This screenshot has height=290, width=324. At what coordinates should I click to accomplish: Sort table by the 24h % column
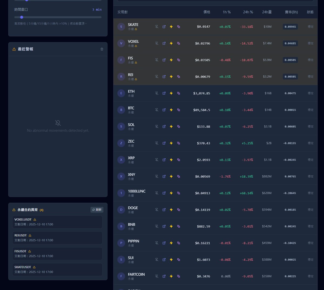246,12
